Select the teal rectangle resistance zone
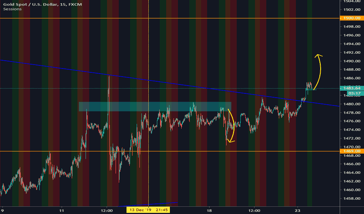 (x=155, y=107)
